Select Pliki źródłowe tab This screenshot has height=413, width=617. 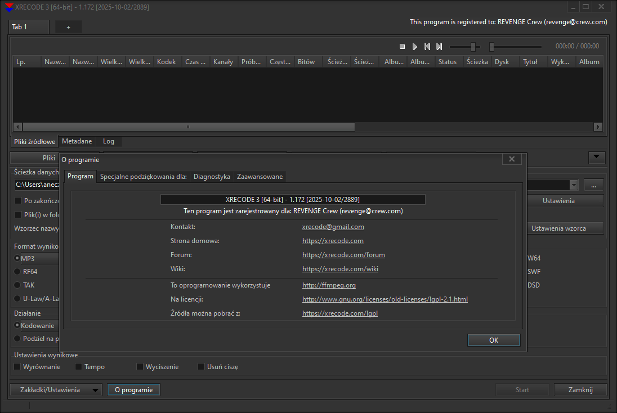pos(35,142)
